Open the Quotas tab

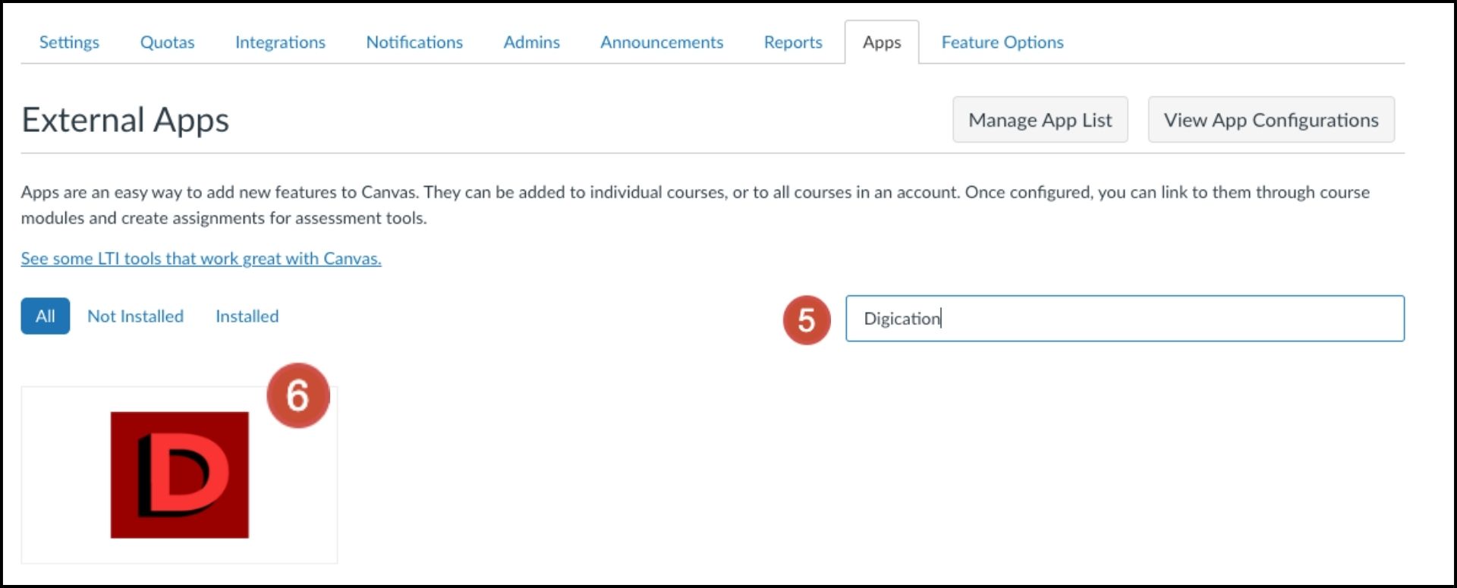coord(167,42)
